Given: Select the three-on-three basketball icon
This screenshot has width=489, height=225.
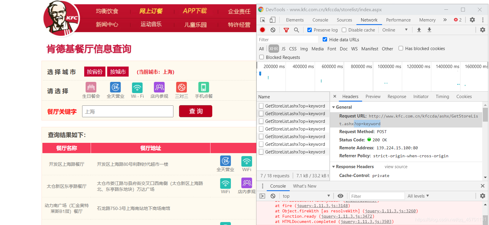Looking at the screenshot, I should (182, 87).
